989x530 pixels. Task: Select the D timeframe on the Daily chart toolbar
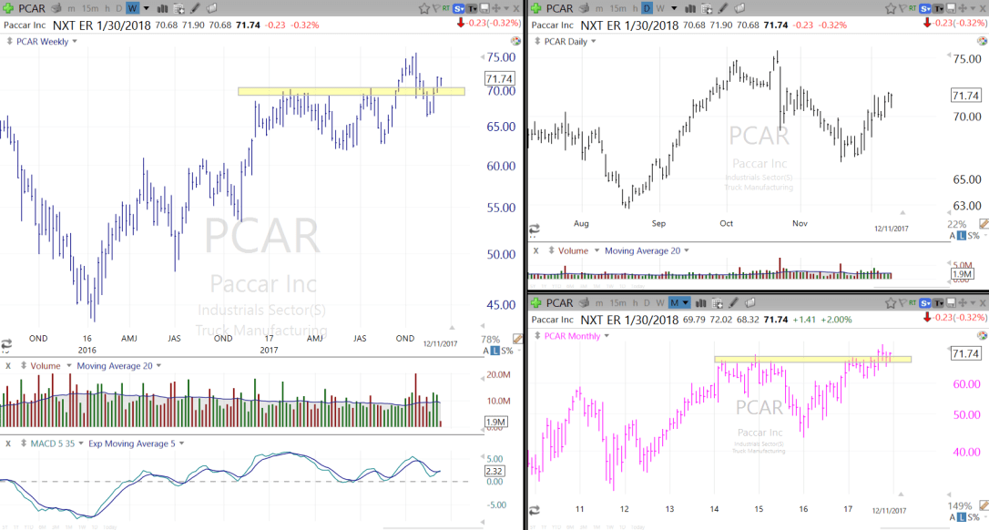click(x=646, y=8)
